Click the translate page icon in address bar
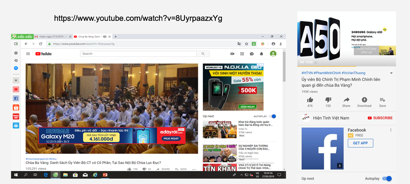 239,44
